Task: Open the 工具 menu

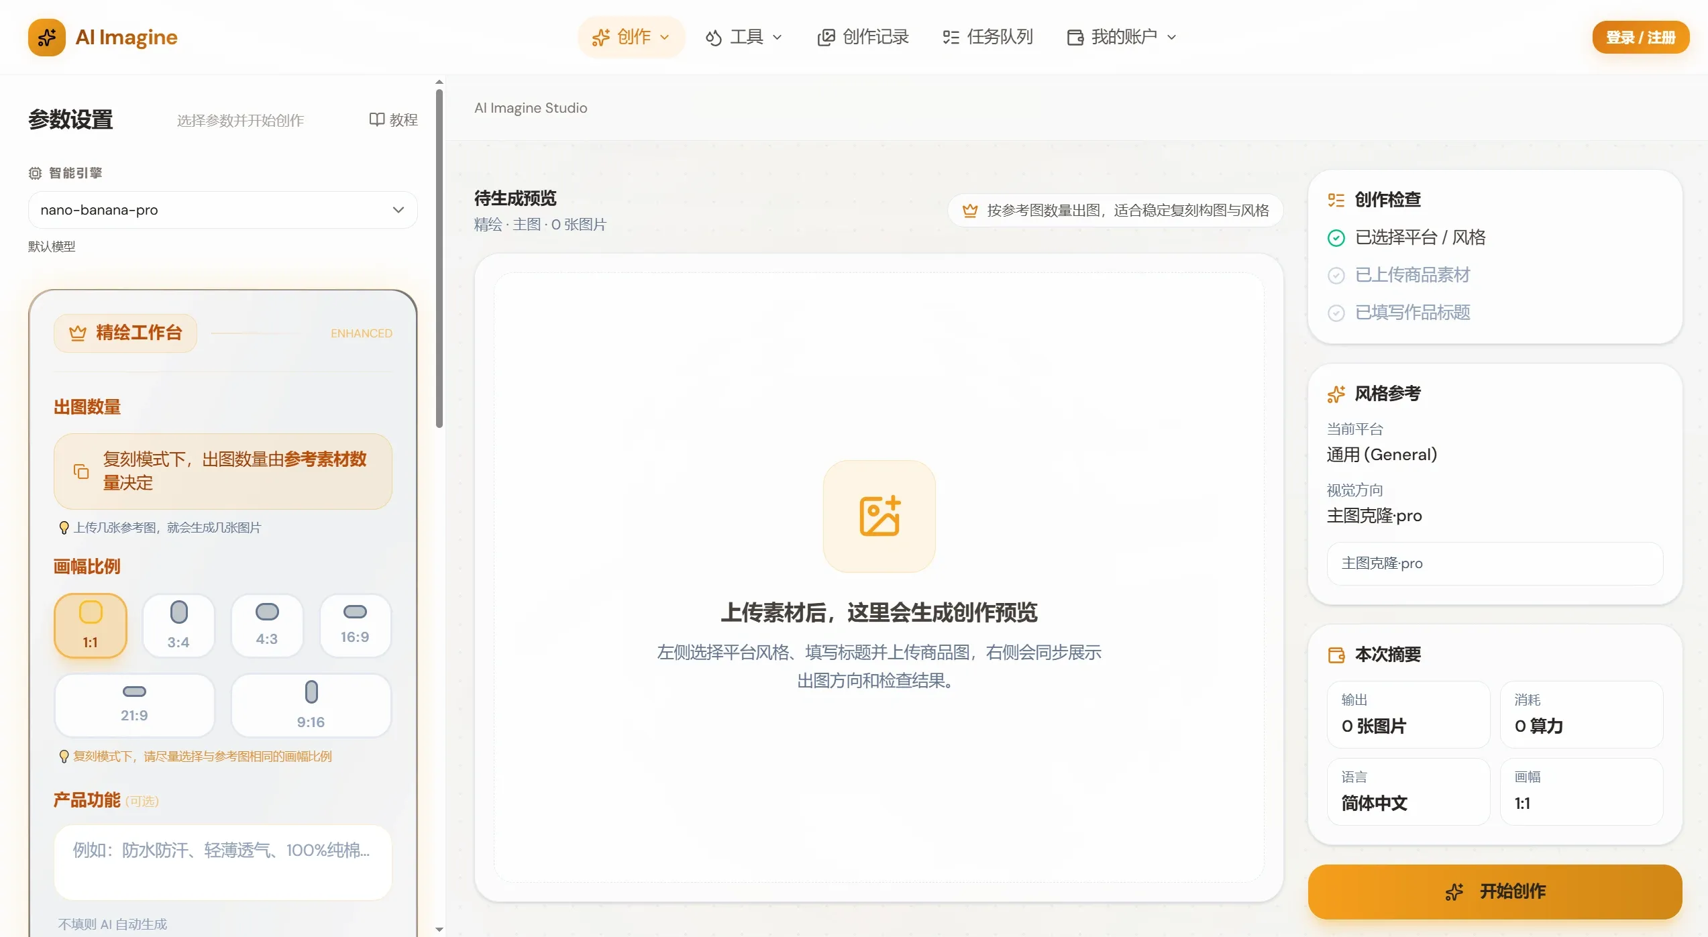Action: point(744,37)
